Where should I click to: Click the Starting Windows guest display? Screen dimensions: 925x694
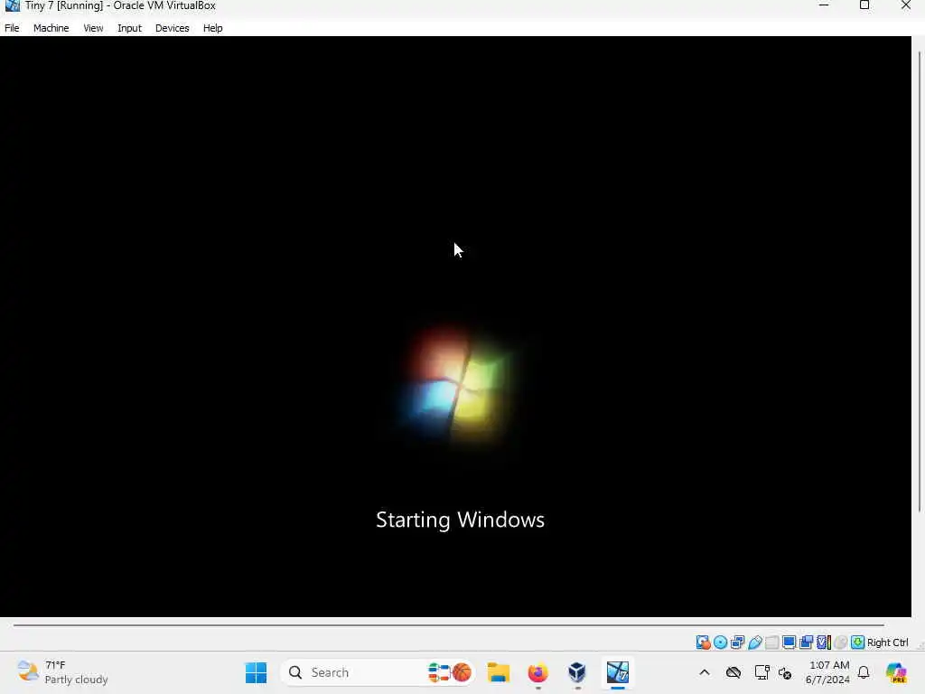click(455, 326)
